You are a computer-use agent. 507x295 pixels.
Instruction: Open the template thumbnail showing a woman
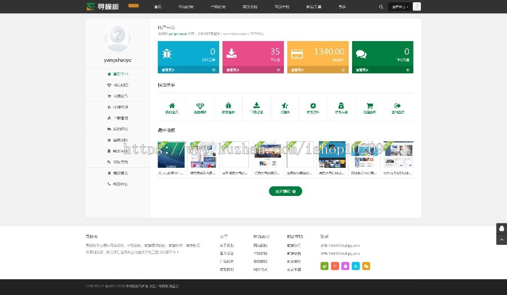click(x=398, y=154)
